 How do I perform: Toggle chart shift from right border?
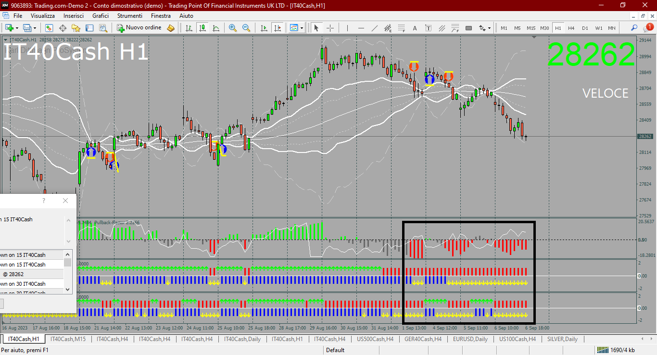point(277,28)
